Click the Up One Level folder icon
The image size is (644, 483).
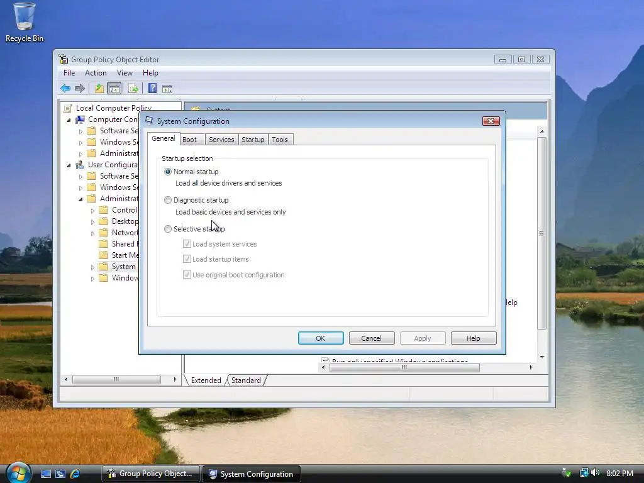[x=99, y=88]
